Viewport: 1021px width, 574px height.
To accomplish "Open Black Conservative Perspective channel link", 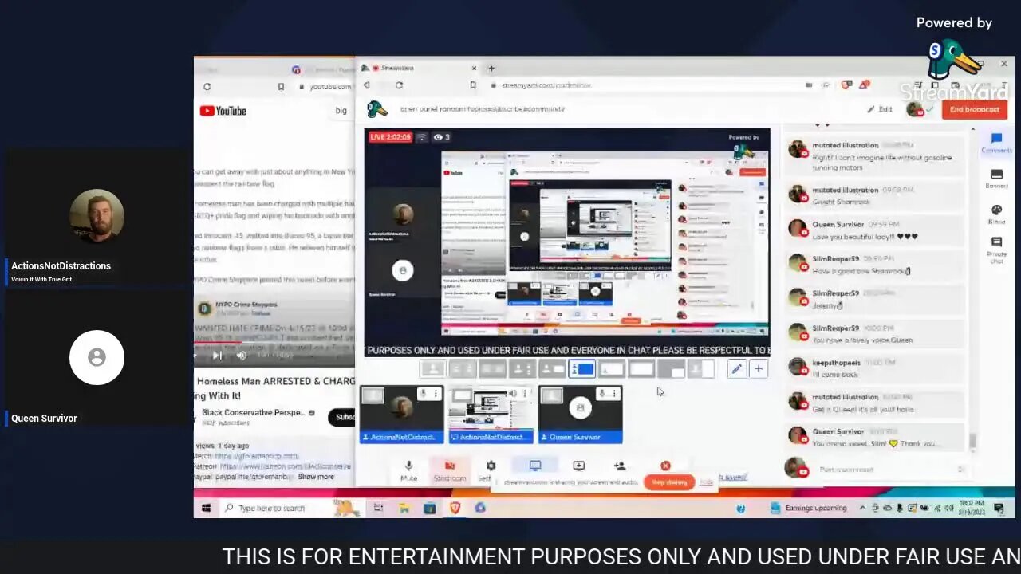I will click(x=253, y=412).
